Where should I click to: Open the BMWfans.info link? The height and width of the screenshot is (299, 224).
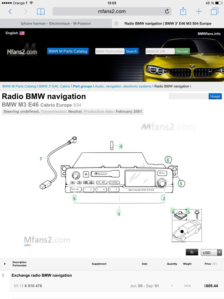pos(209,34)
